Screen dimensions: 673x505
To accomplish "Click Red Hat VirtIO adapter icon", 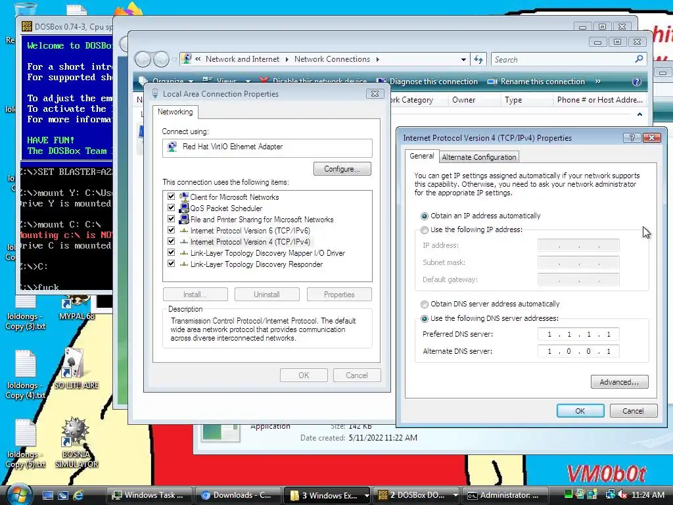I will (x=172, y=147).
